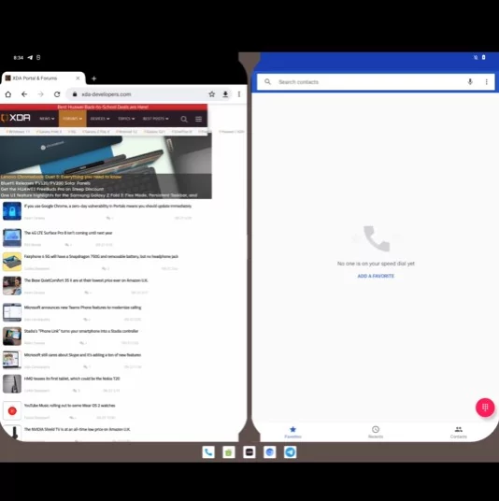
Task: Click the Telegram notification icon in status bar
Action: tap(30, 58)
